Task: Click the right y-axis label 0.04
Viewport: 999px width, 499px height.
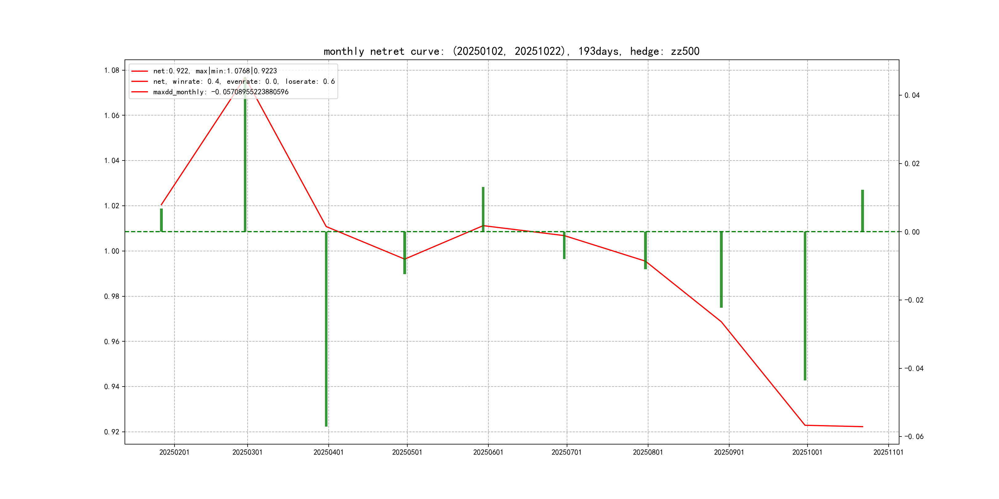Action: coord(912,95)
